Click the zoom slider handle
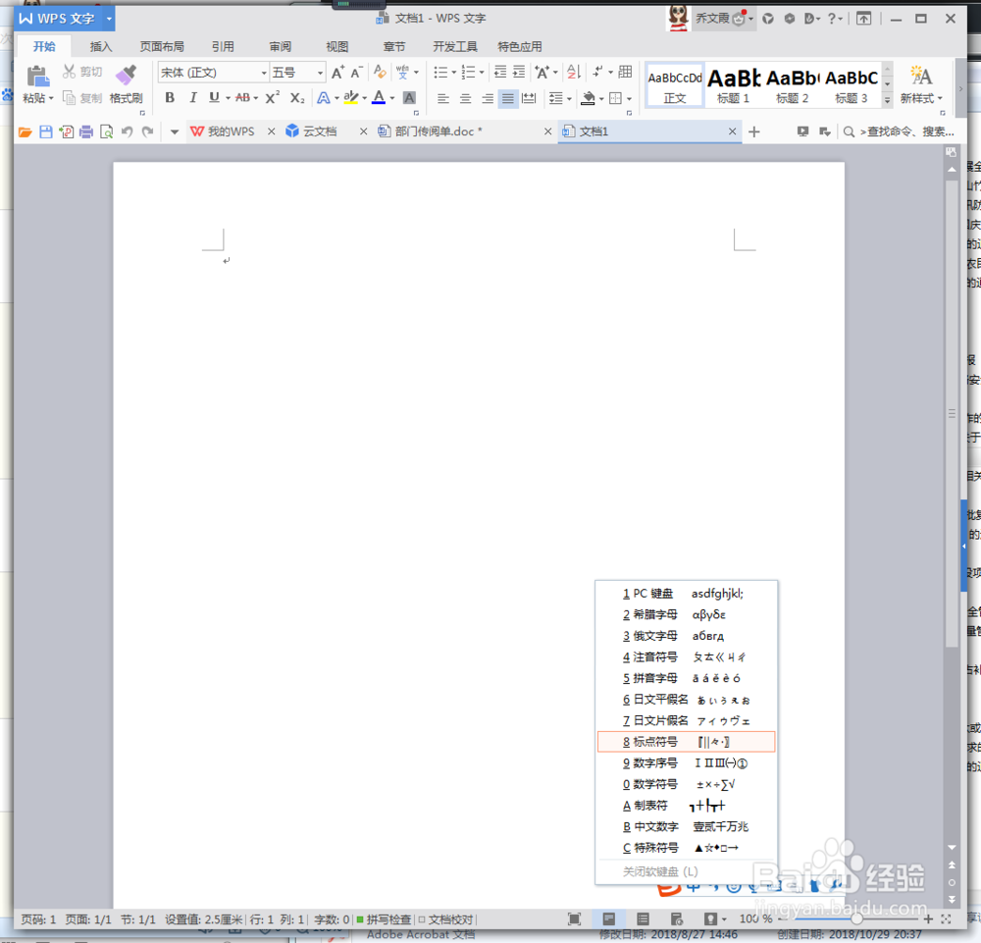 (856, 918)
